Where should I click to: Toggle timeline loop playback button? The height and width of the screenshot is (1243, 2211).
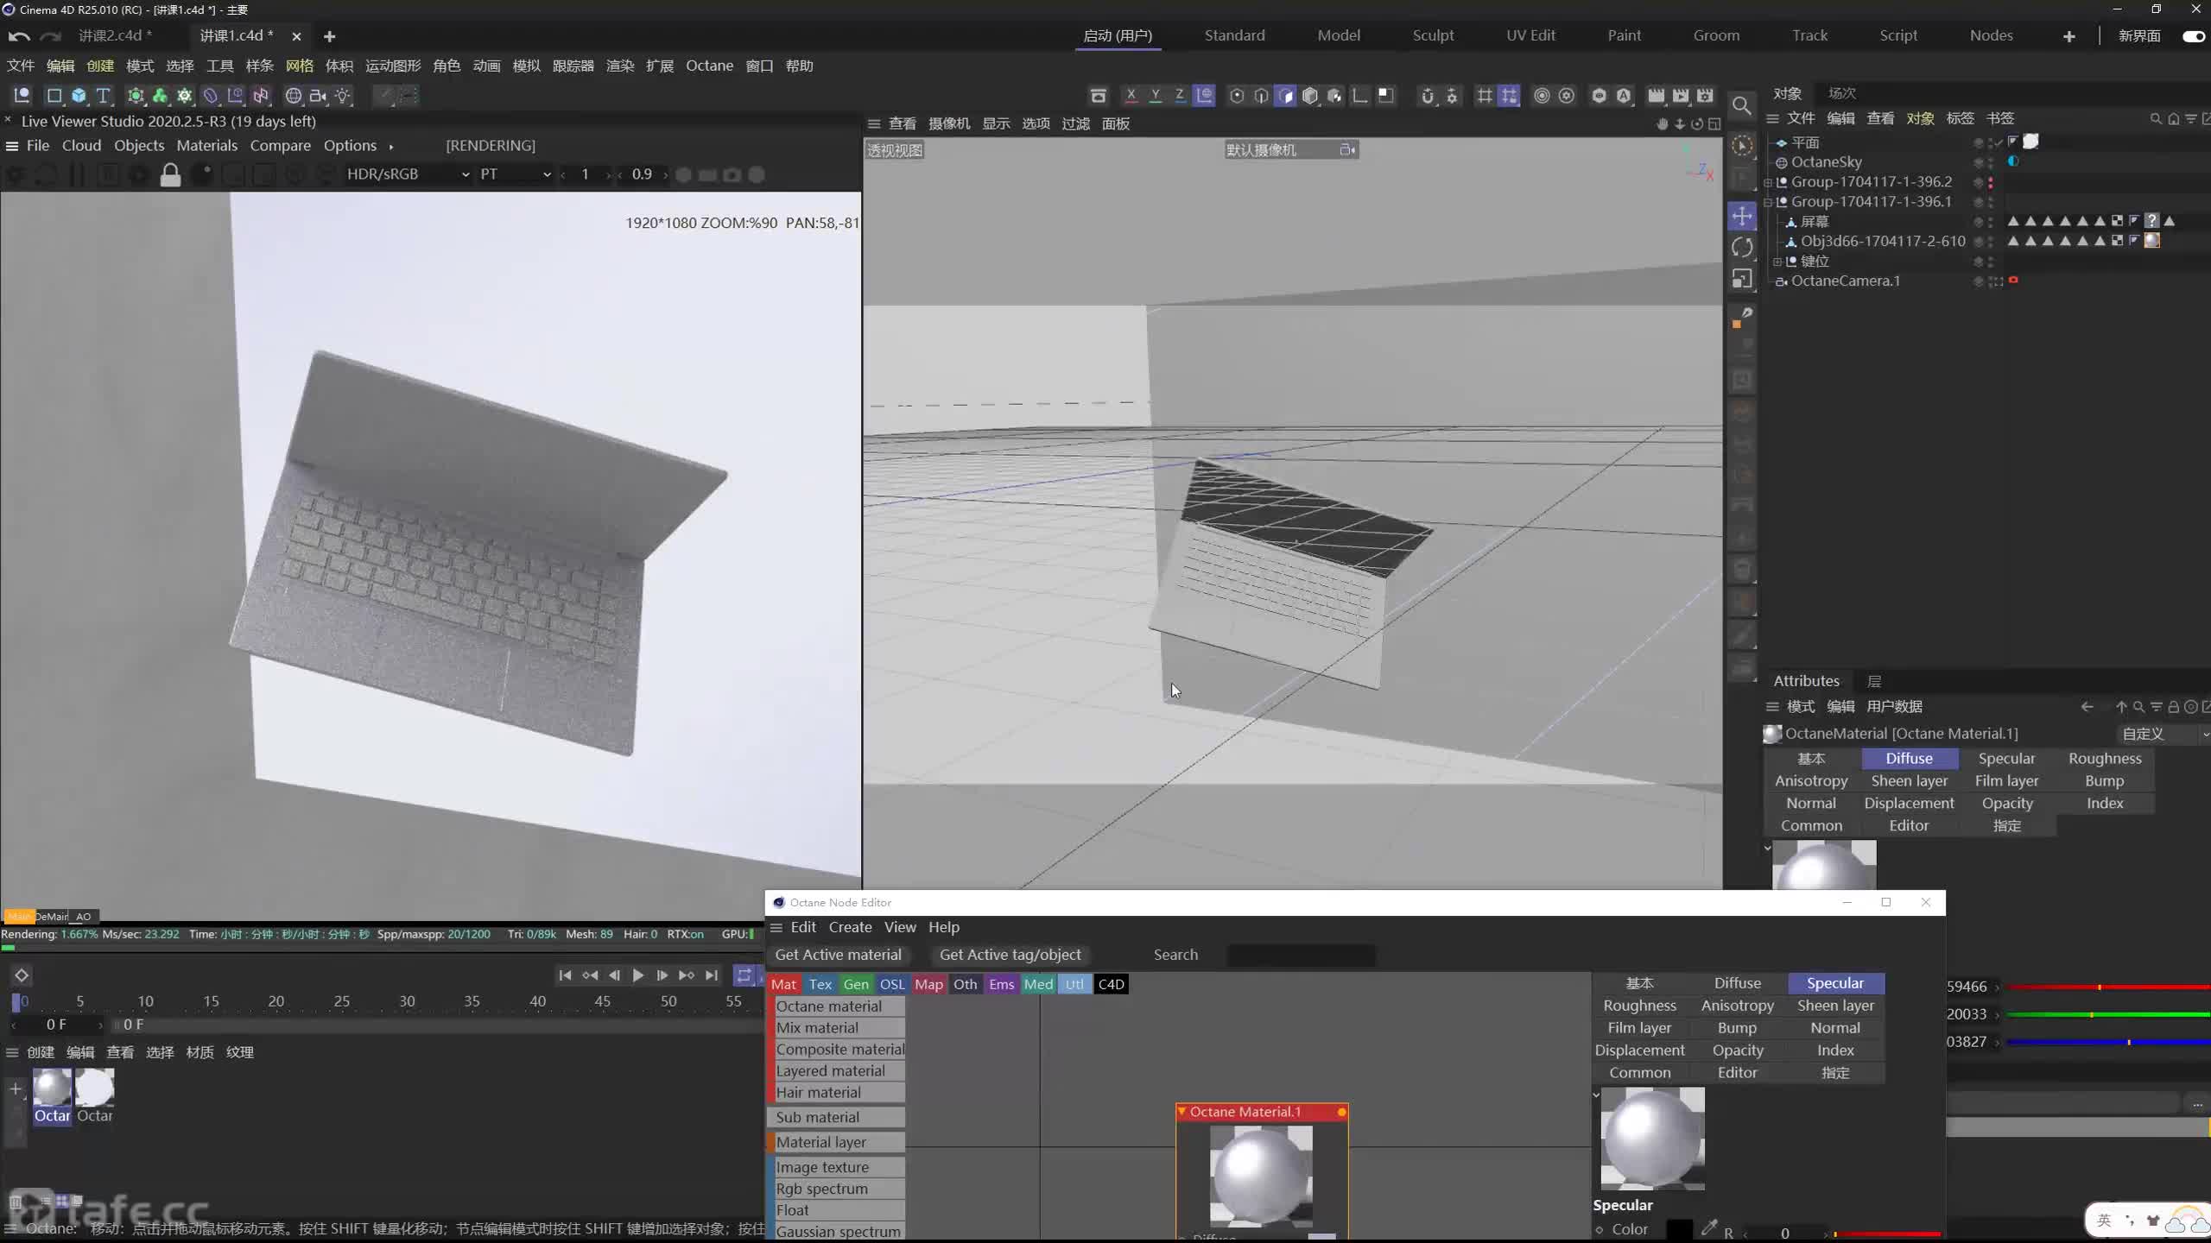pyautogui.click(x=744, y=975)
